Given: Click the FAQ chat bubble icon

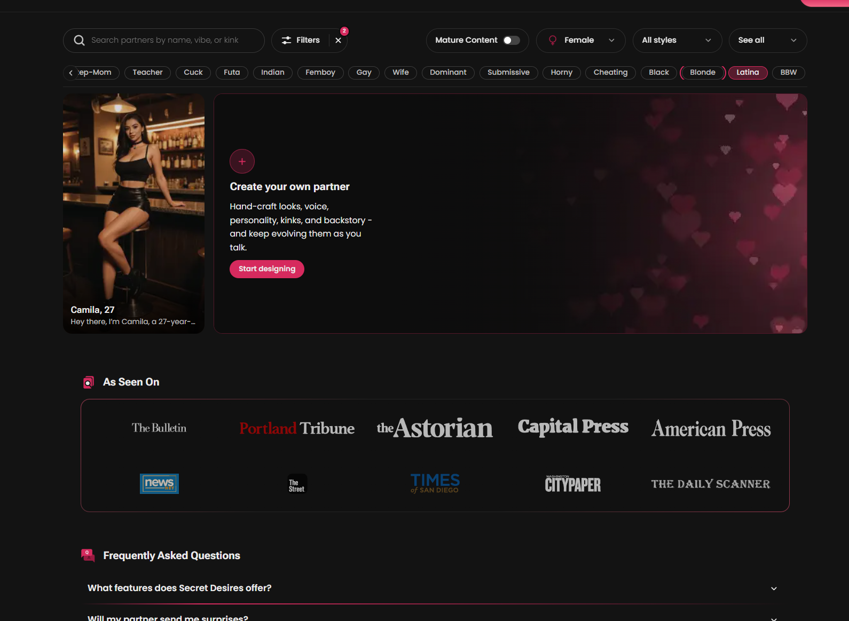Looking at the screenshot, I should point(88,555).
